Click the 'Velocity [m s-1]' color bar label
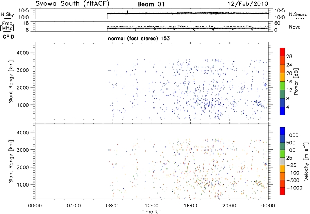The image size is (310, 214). coord(306,161)
